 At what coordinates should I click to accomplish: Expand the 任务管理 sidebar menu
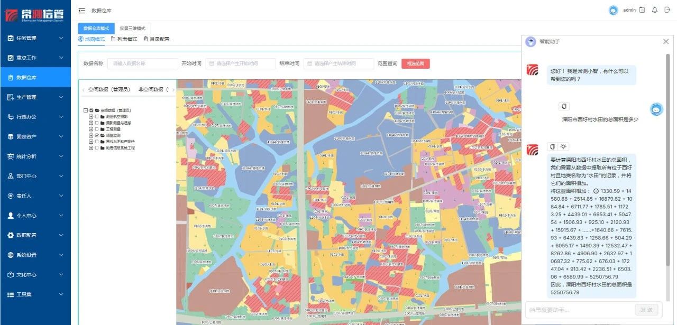click(x=35, y=38)
